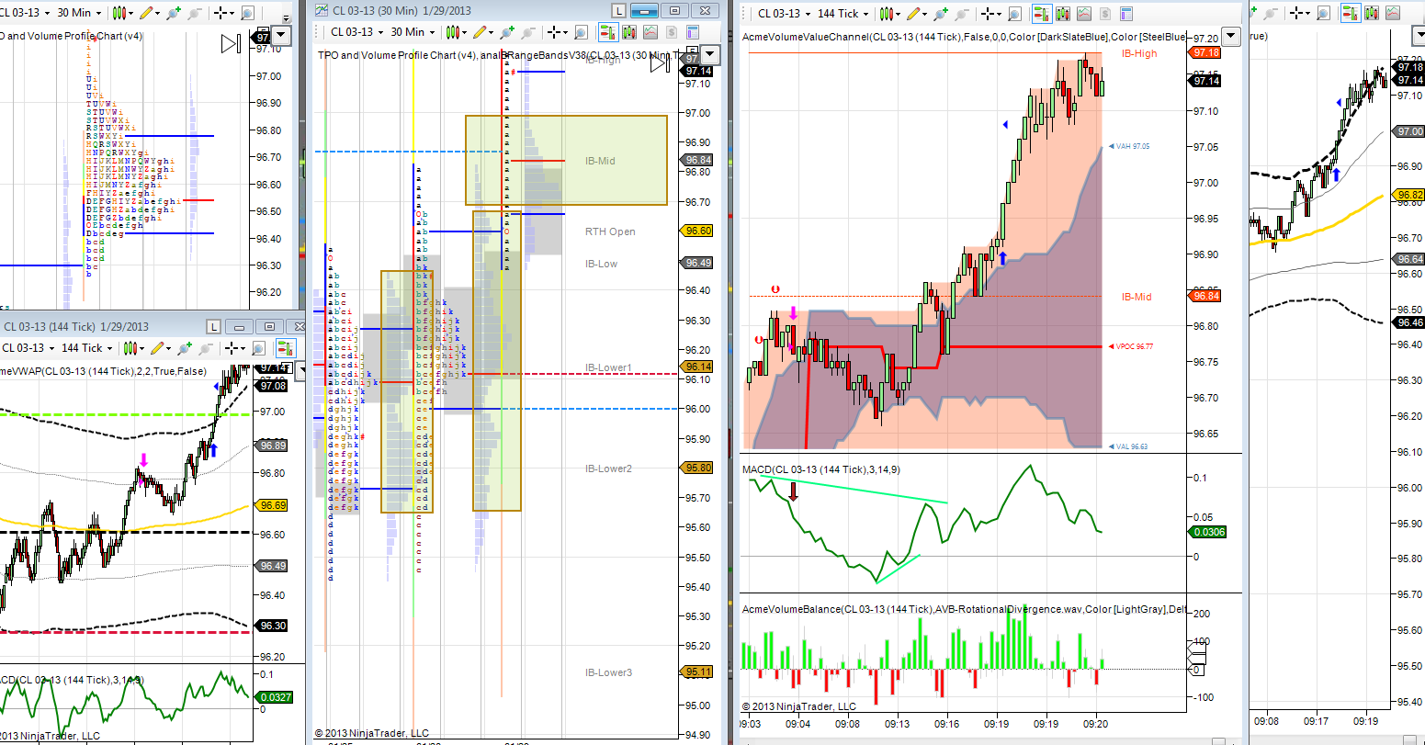Click the VPOC 96.77 label
The width and height of the screenshot is (1425, 745).
1133,346
